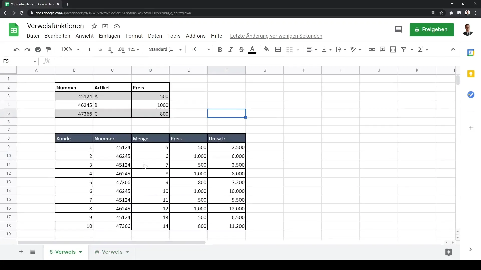Open the Ansicht menu
The width and height of the screenshot is (481, 270).
click(x=85, y=36)
